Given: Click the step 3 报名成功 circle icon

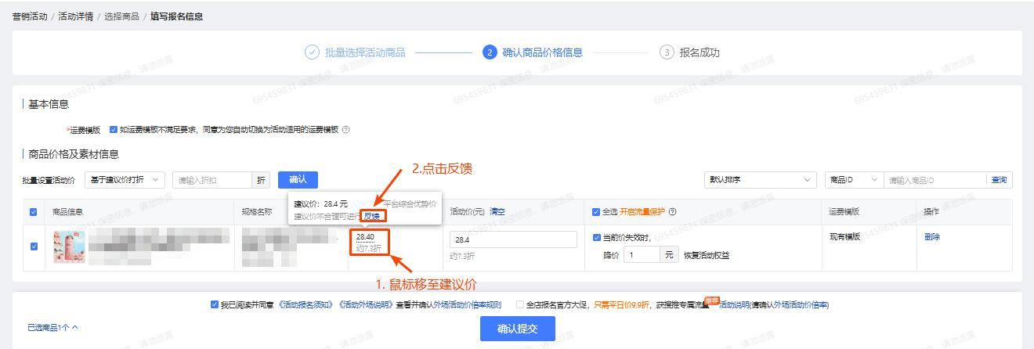Looking at the screenshot, I should [x=667, y=52].
